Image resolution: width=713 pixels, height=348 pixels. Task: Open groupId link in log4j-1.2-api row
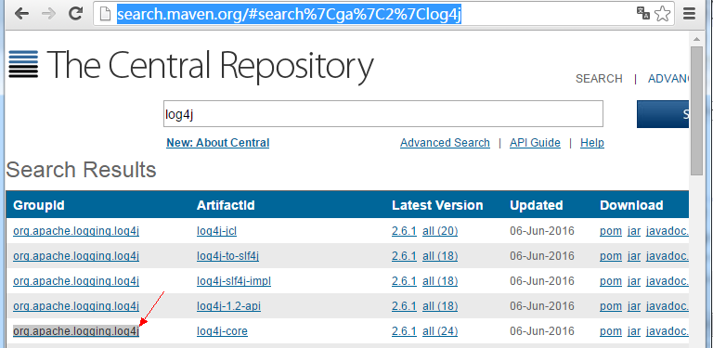76,306
